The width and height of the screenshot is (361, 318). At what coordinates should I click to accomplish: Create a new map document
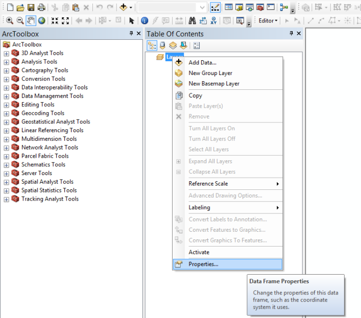click(x=10, y=7)
